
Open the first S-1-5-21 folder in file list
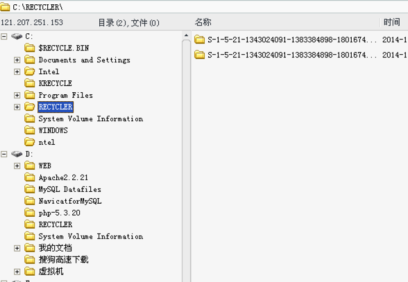click(x=285, y=39)
